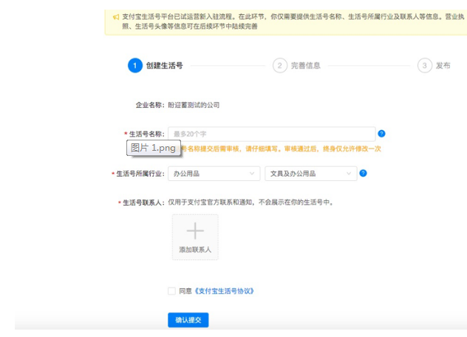The image size is (467, 337).
Task: Click the 生活号所属行业 label
Action: pos(140,174)
